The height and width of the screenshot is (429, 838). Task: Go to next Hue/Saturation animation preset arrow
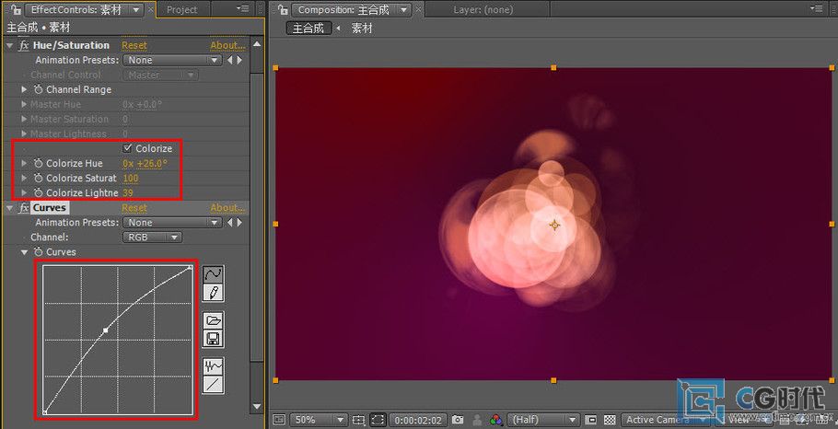tap(239, 61)
